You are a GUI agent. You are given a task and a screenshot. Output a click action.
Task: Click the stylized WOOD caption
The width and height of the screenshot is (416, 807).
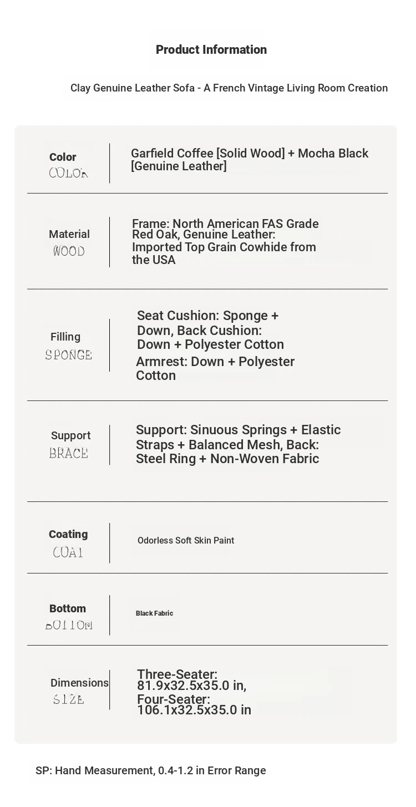(x=69, y=251)
